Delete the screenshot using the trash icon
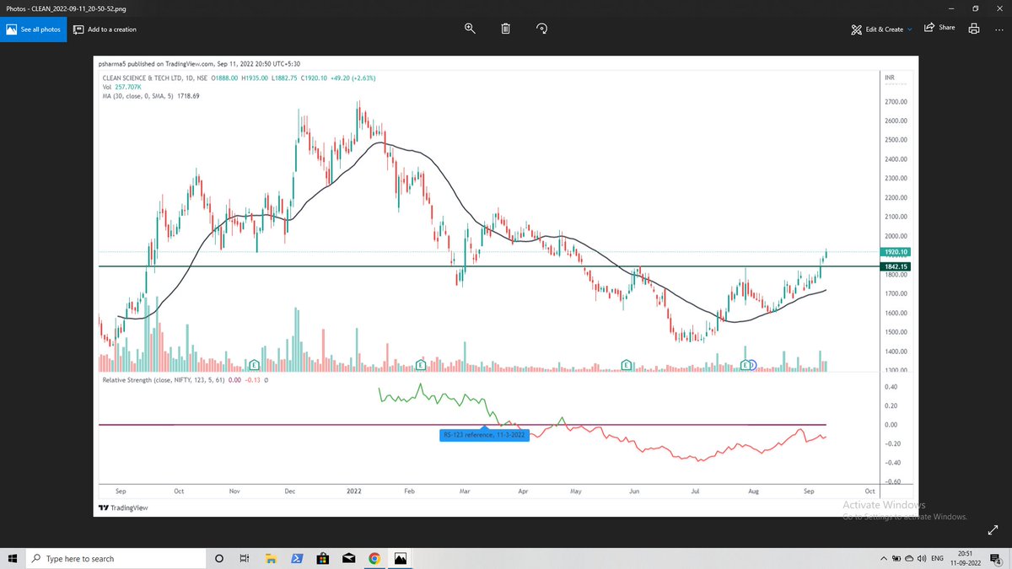 tap(505, 28)
